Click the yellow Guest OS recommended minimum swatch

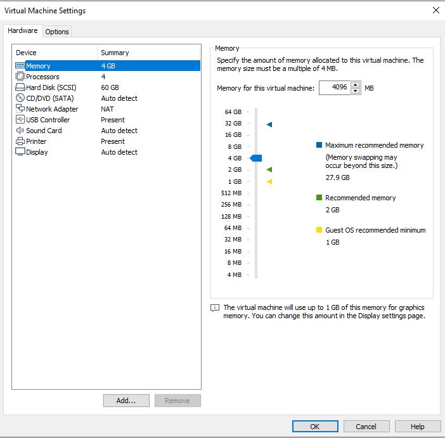(x=319, y=230)
